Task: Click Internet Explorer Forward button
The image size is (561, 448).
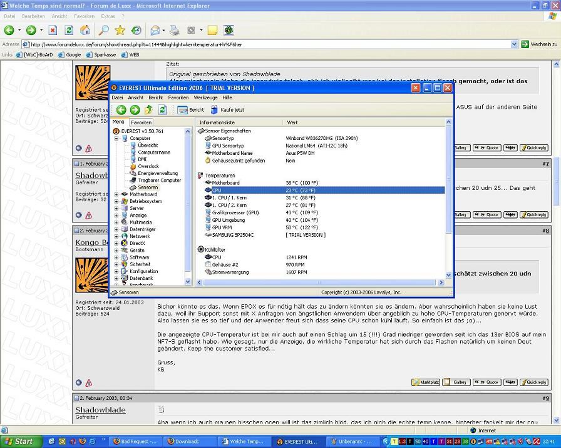Action: point(31,31)
